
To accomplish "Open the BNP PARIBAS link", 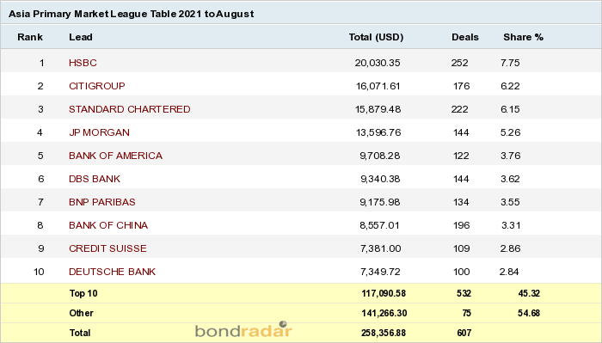I will (102, 202).
